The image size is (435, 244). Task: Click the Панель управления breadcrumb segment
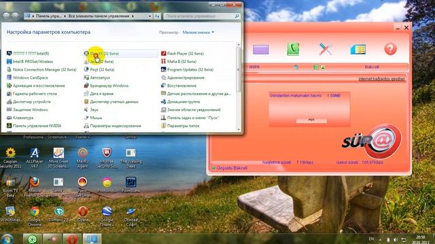click(48, 16)
